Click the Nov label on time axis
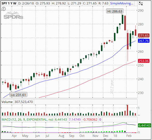The height and width of the screenshot is (140, 152). tap(95, 136)
